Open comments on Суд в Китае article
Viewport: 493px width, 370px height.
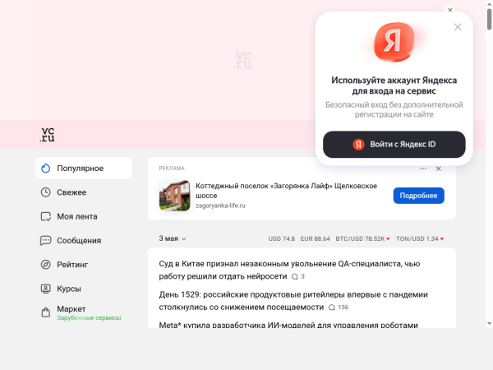(297, 276)
